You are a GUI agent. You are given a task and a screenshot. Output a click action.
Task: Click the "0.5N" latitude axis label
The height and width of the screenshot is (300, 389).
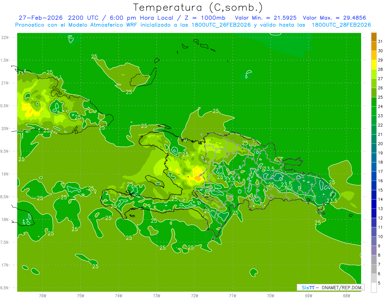pos(5,106)
